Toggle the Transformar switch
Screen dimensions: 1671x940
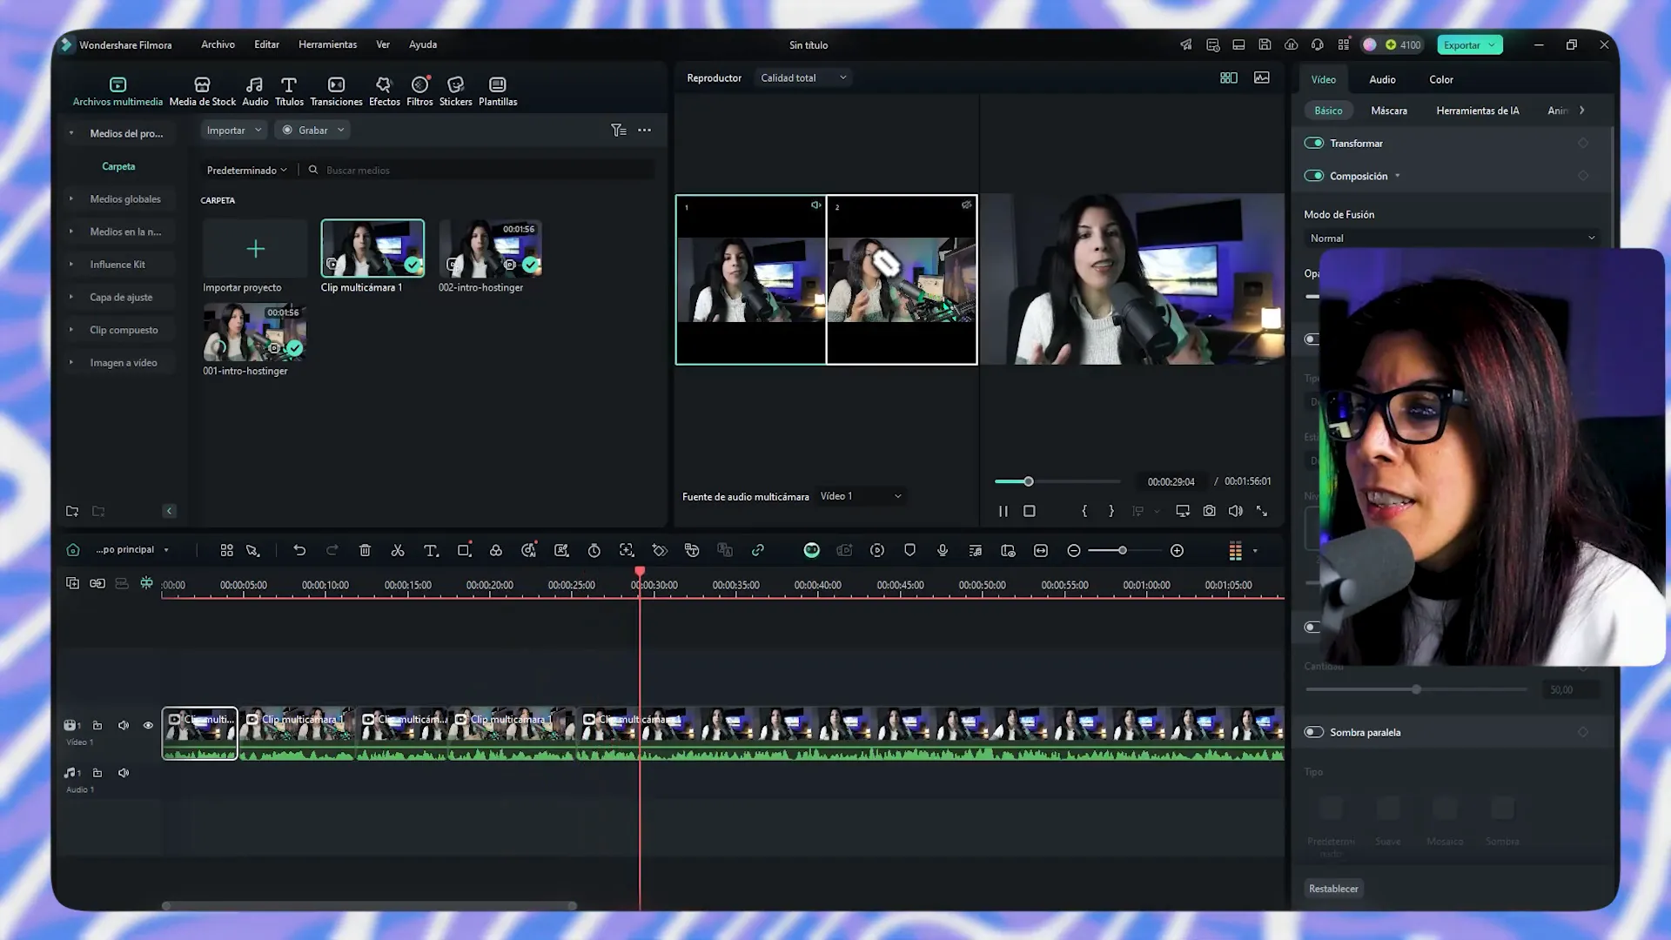pyautogui.click(x=1313, y=143)
